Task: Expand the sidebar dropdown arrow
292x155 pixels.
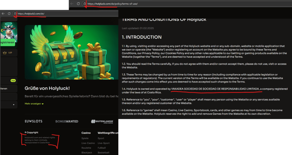Action: click(14, 105)
